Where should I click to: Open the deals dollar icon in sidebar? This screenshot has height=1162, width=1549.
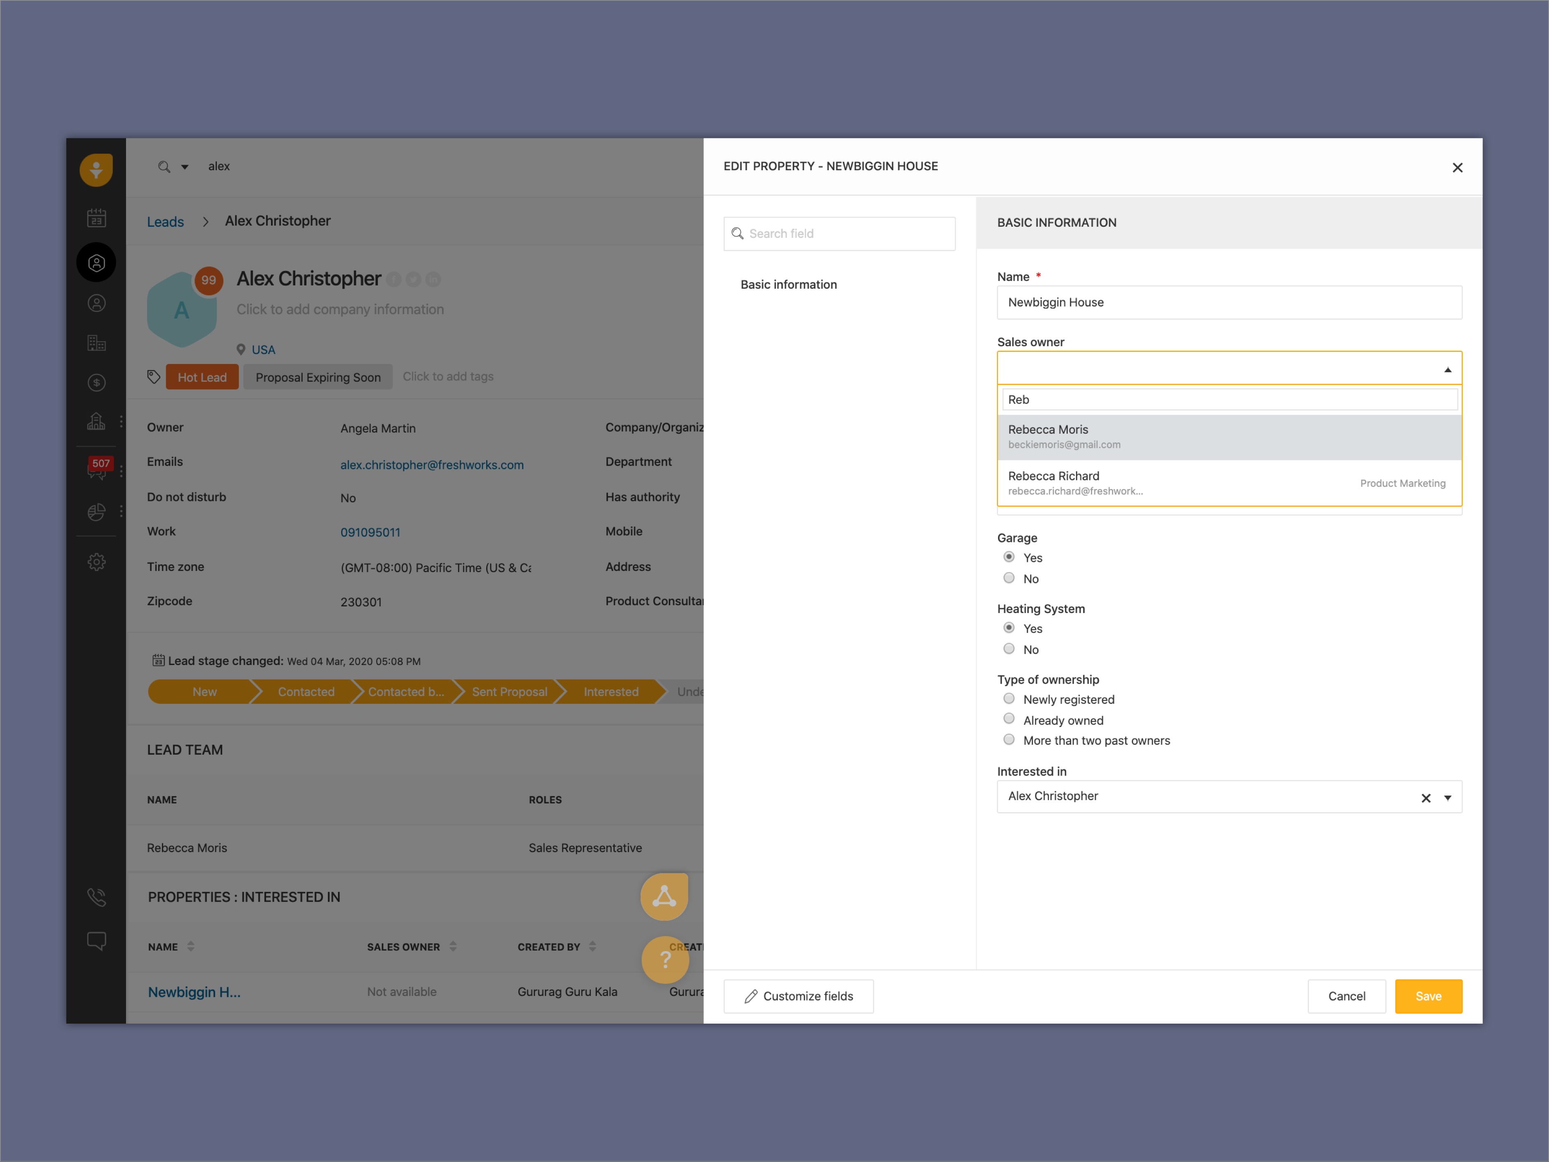pos(97,383)
